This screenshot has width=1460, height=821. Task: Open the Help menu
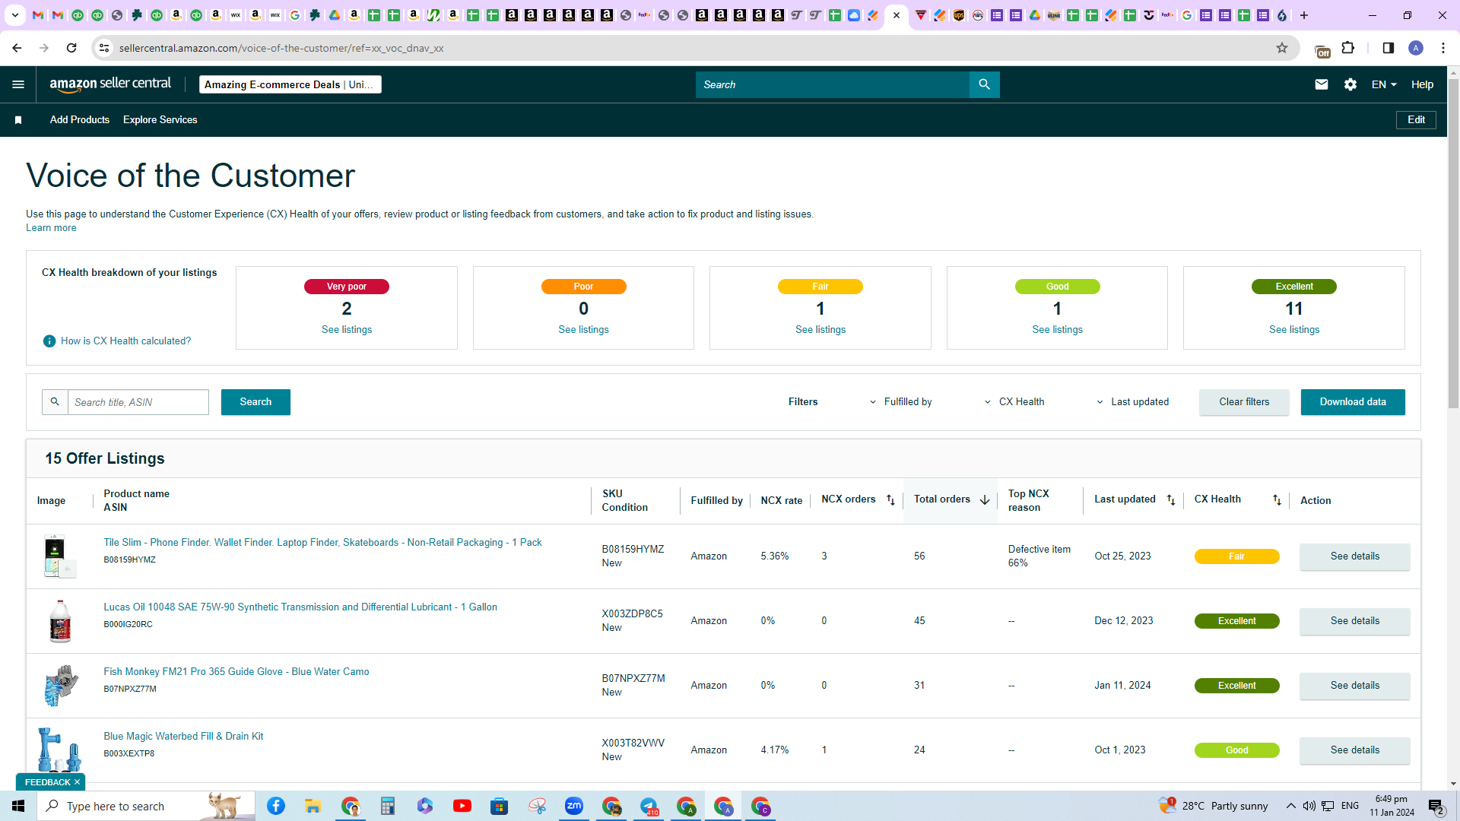1422,84
